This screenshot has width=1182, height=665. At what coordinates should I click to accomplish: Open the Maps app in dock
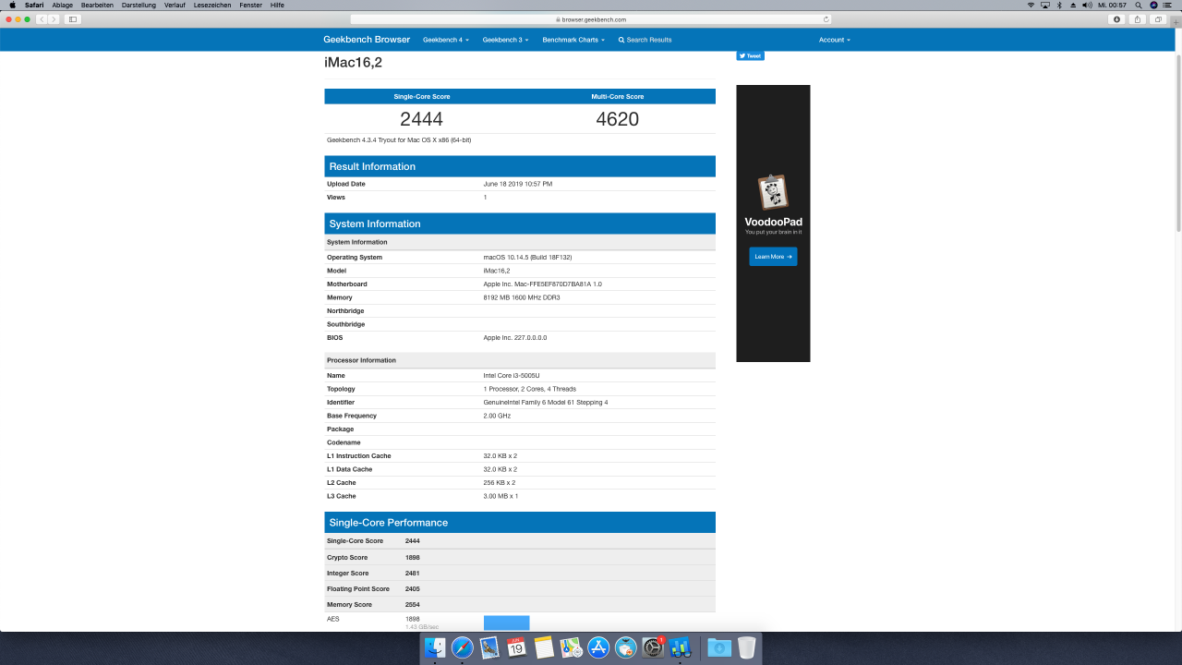(x=571, y=647)
